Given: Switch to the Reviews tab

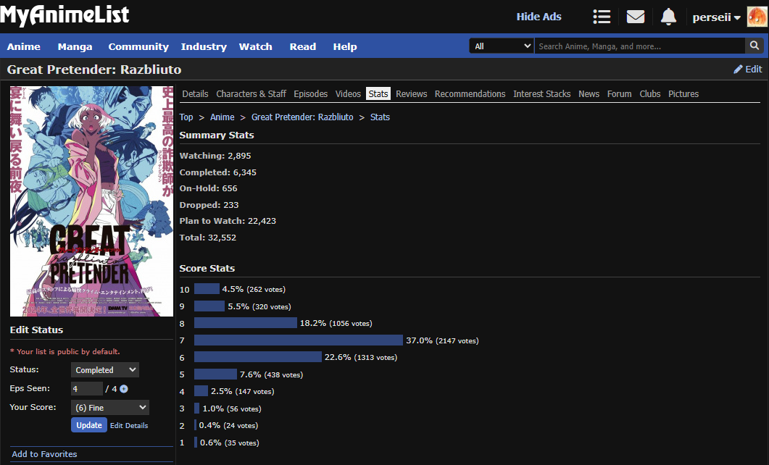Looking at the screenshot, I should 412,93.
